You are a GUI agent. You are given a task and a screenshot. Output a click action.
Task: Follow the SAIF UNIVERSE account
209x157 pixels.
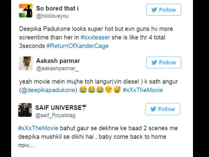pyautogui.click(x=163, y=109)
